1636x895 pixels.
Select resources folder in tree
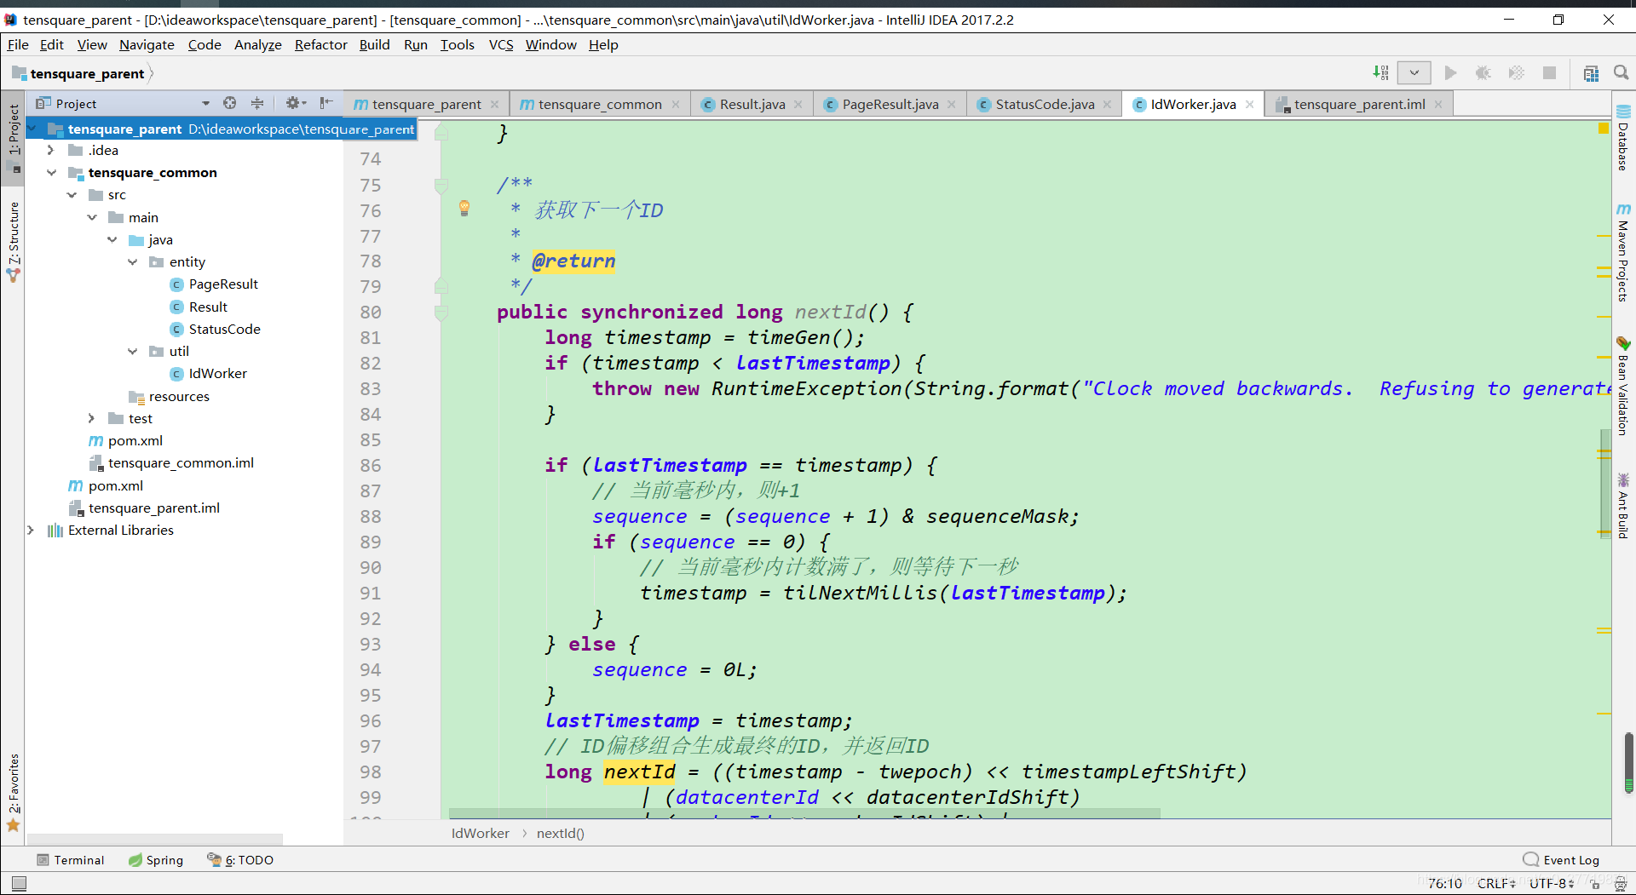click(179, 396)
